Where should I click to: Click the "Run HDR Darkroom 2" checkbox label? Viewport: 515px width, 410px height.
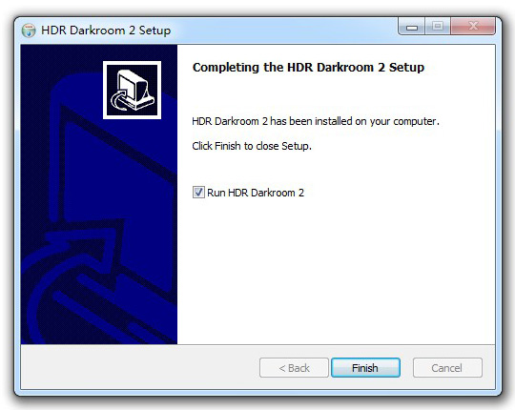pos(256,193)
